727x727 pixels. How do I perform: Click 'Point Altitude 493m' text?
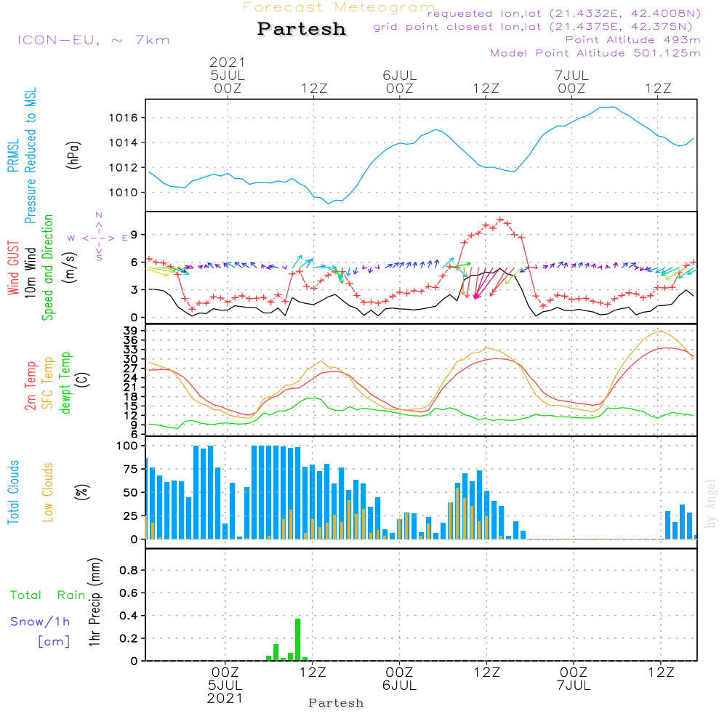coord(632,40)
